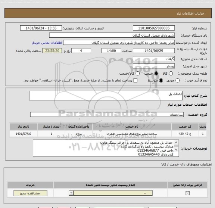Click the تعداد / مقدار column header
The width and height of the screenshot is (215, 208).
pos(51,127)
